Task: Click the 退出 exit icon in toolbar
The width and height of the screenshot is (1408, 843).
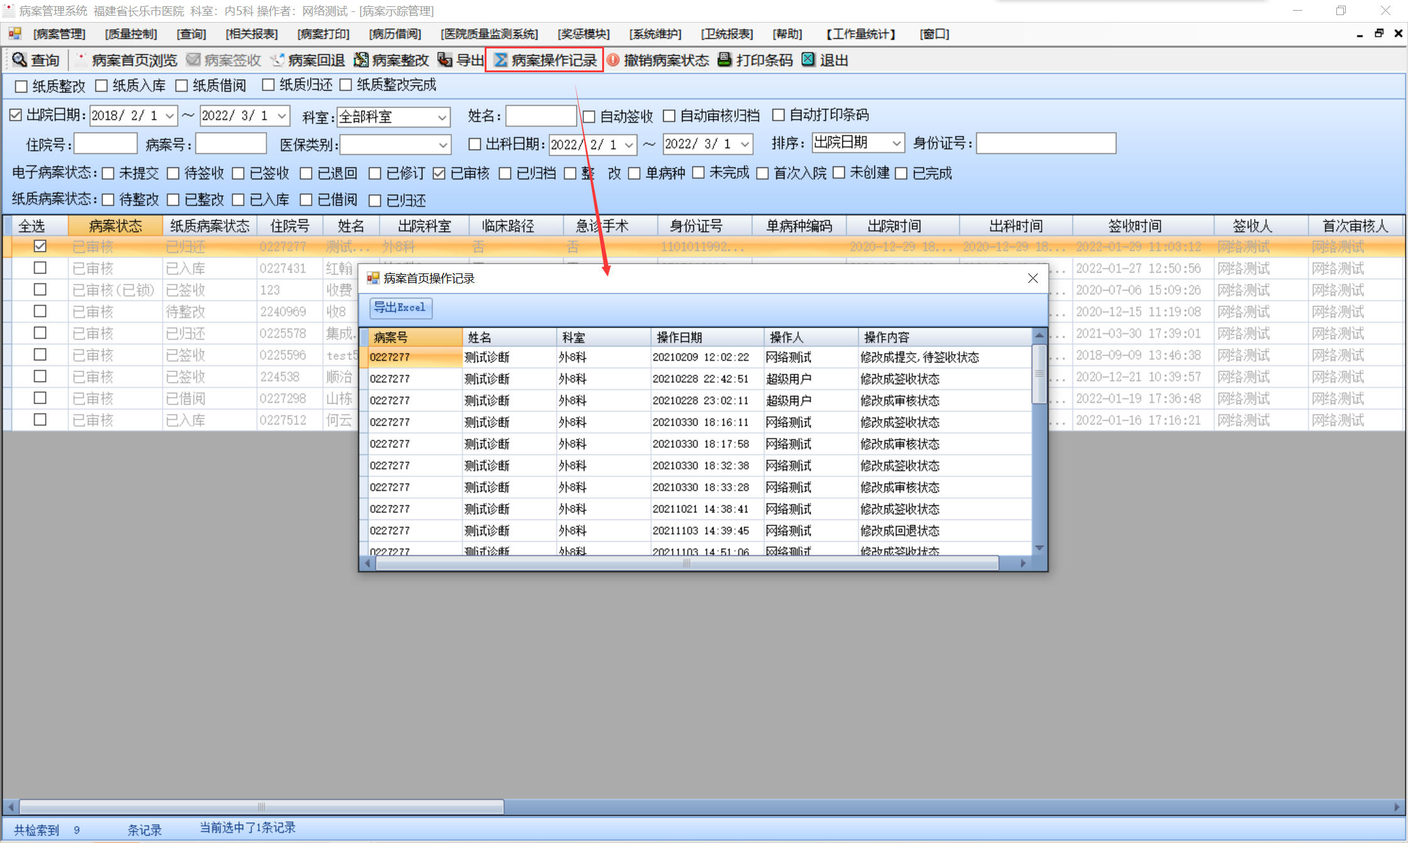Action: (808, 60)
